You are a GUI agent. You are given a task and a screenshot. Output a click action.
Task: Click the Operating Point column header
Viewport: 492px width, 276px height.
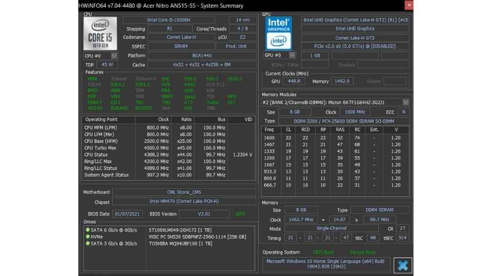[x=109, y=120]
